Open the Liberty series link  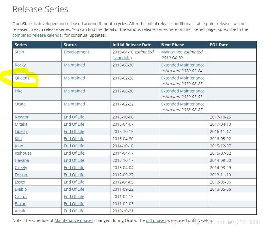pos(21,131)
